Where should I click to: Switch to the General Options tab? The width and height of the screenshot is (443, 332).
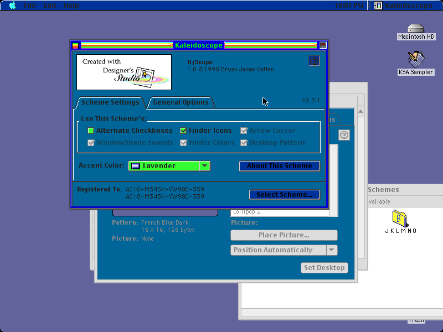click(x=181, y=102)
